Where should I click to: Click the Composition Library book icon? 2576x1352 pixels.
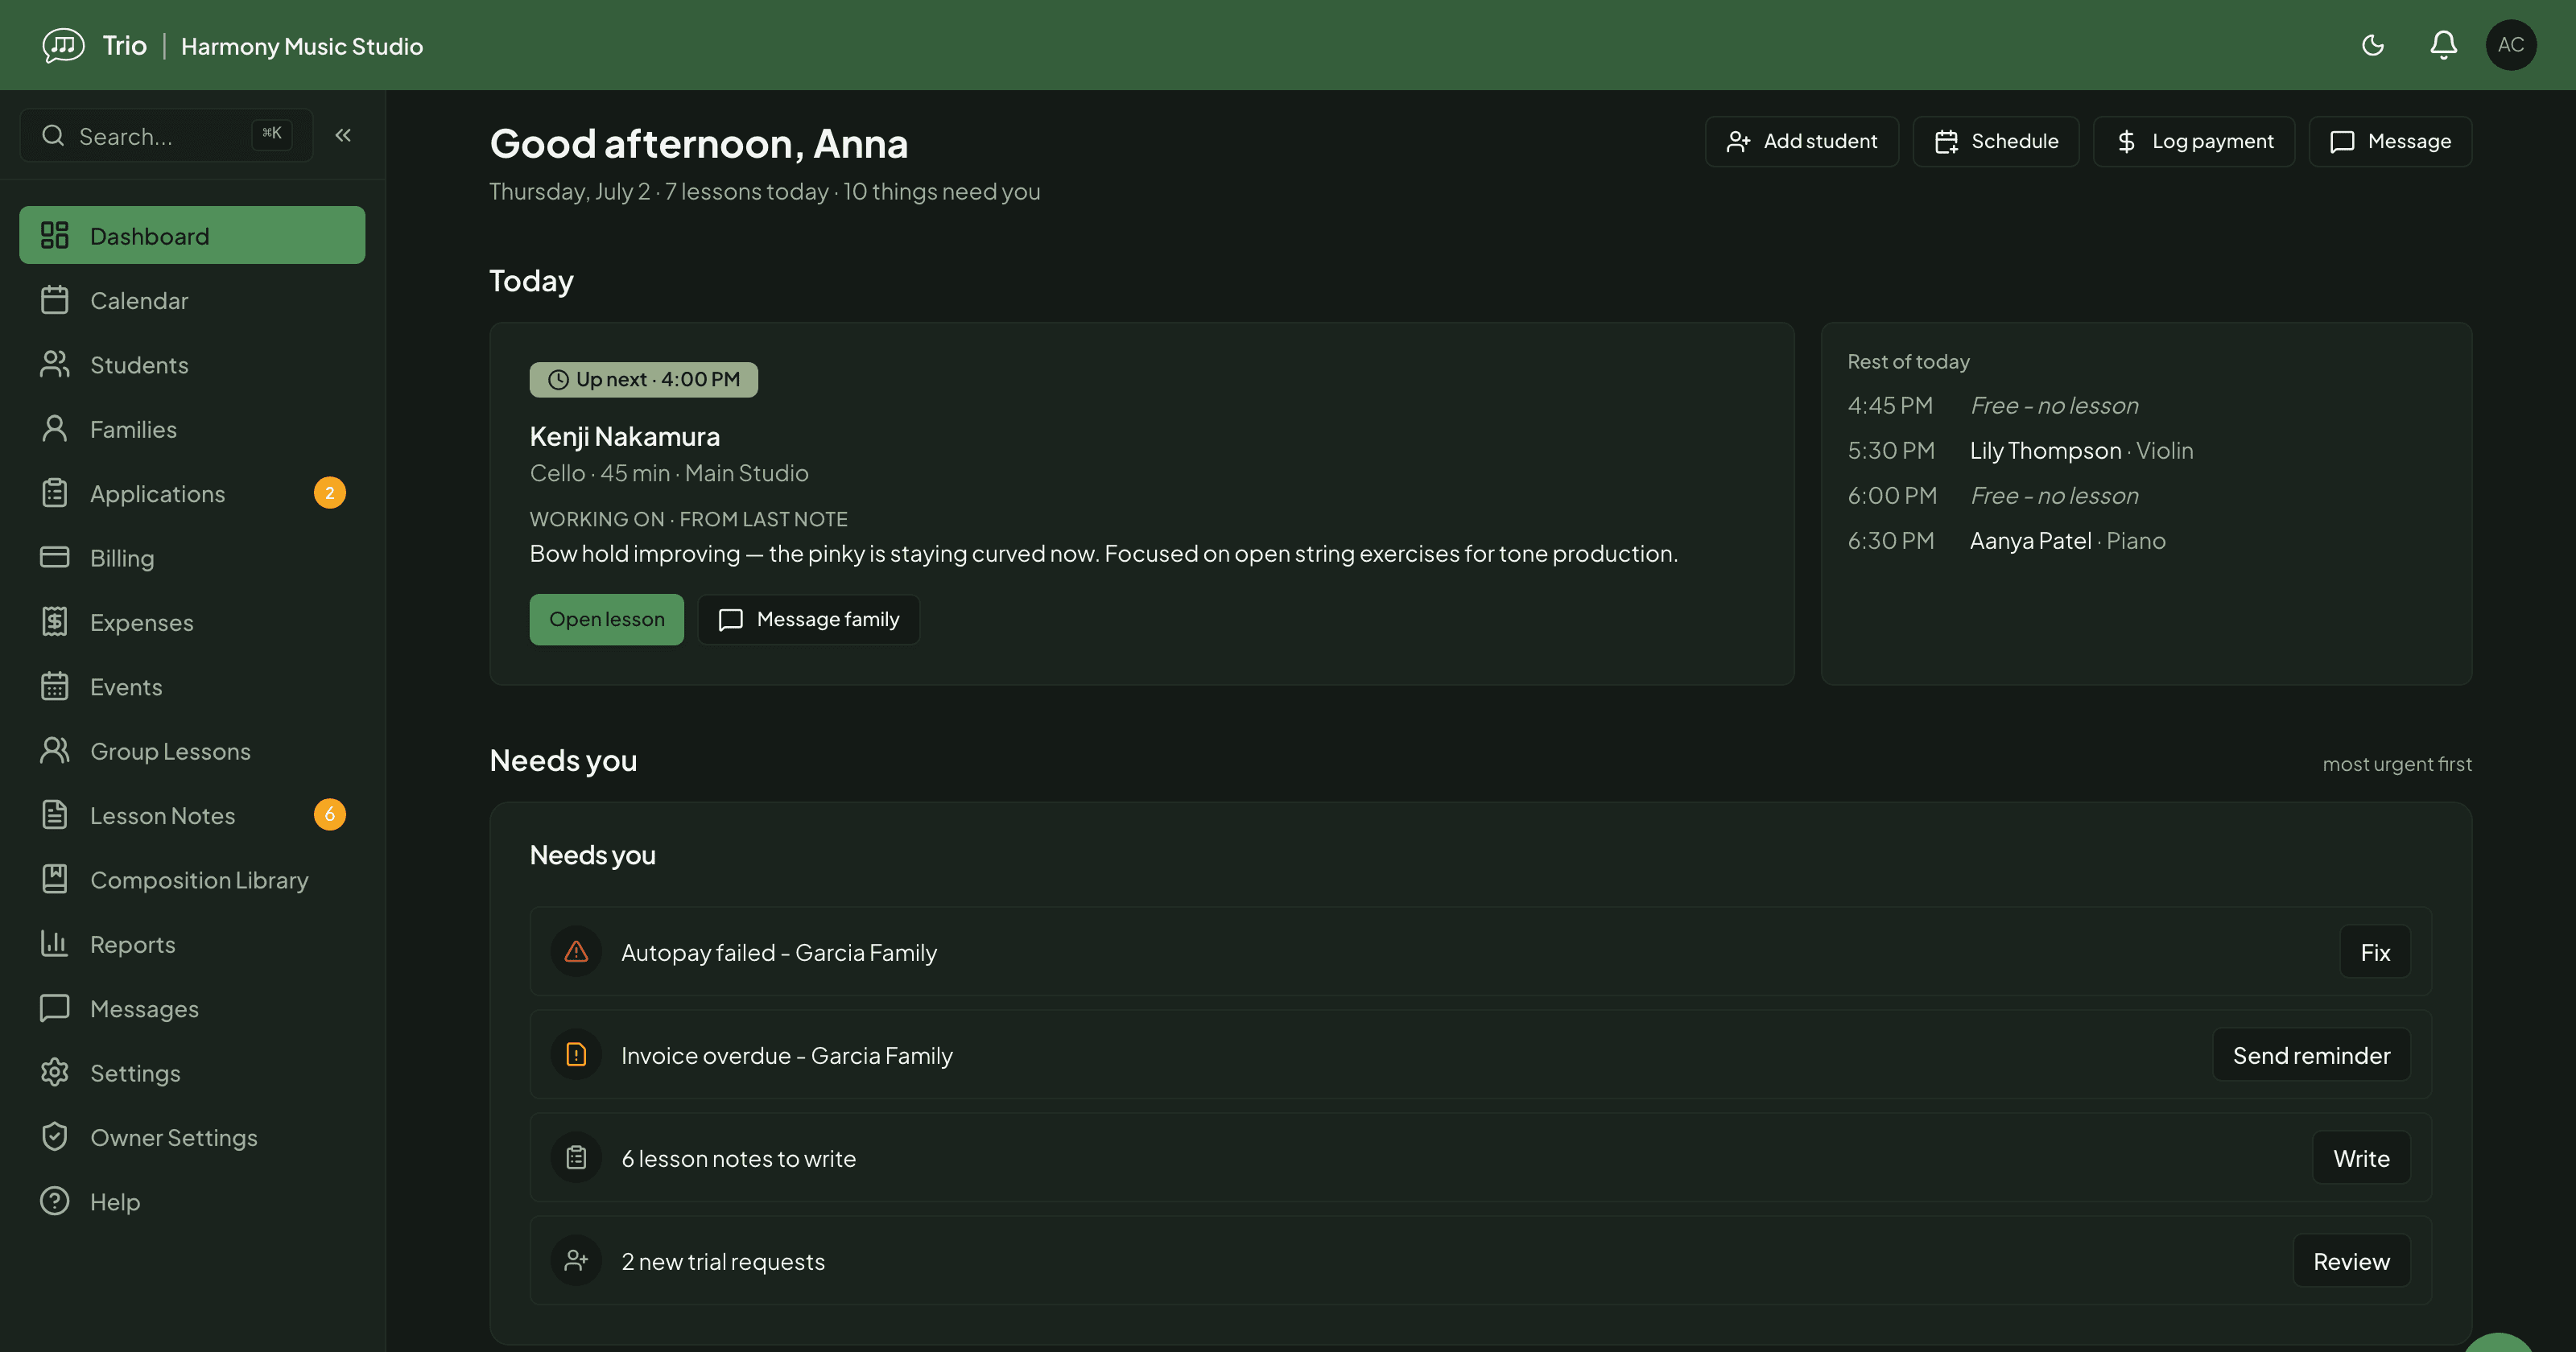point(54,879)
